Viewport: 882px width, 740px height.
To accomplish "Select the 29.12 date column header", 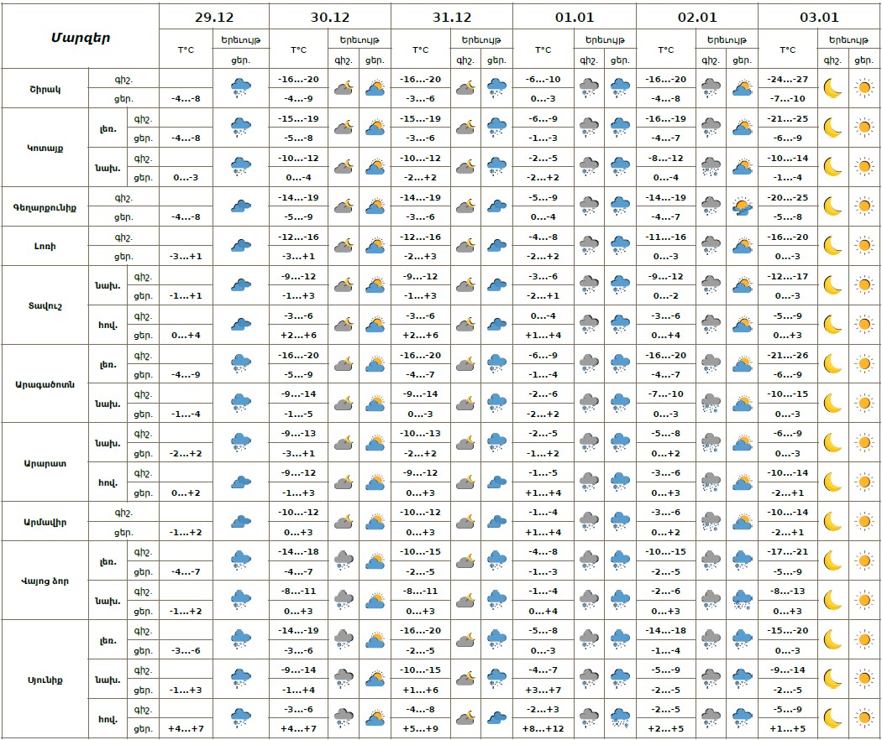I will coord(213,17).
